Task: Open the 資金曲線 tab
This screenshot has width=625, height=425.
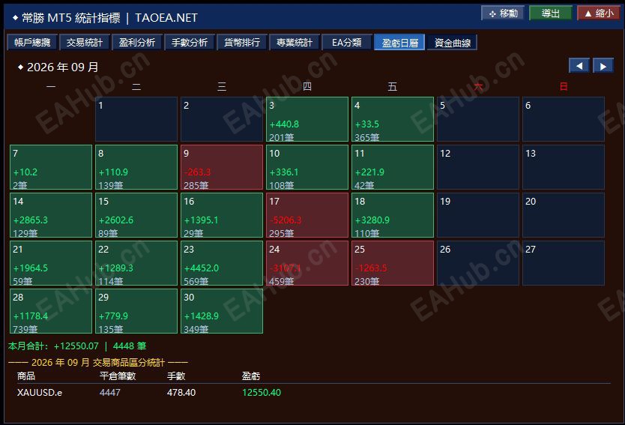Action: [x=452, y=42]
